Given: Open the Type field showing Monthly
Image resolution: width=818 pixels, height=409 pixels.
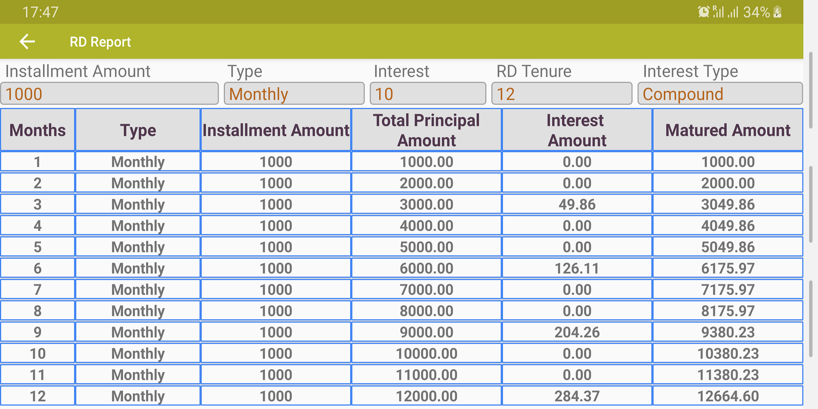Looking at the screenshot, I should coord(294,94).
